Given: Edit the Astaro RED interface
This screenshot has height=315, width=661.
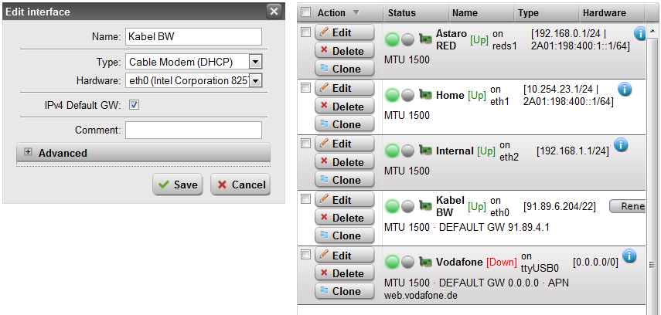Looking at the screenshot, I should 344,32.
